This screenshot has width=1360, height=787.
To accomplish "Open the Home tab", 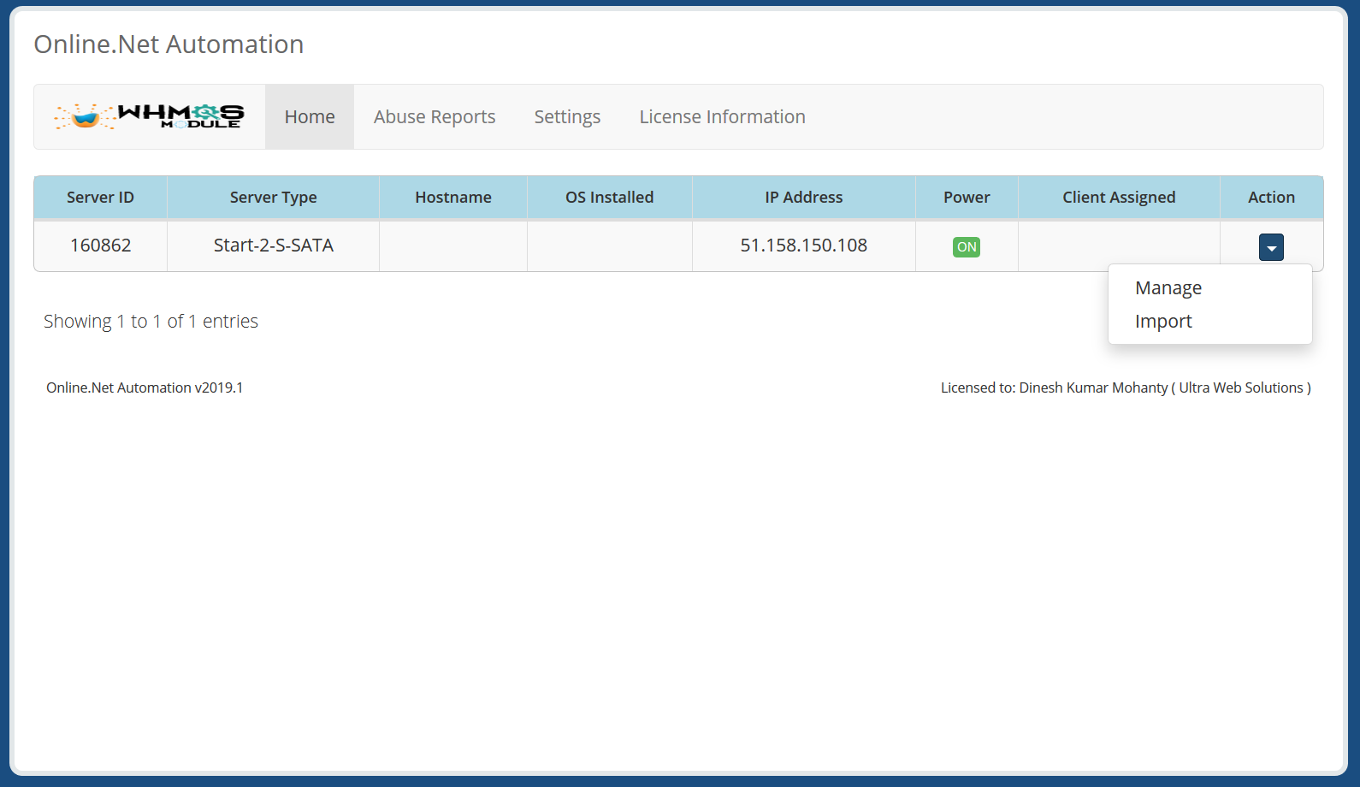I will [310, 116].
